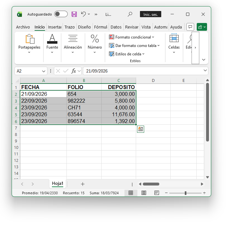This screenshot has height=225, width=228.
Task: Open the Name Box dropdown arrow
Action: click(x=44, y=71)
